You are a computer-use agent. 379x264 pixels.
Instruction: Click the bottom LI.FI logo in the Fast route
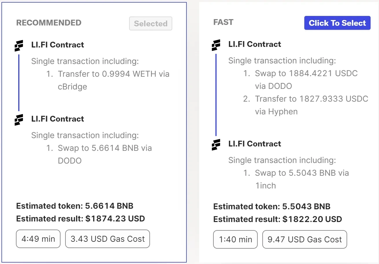216,145
